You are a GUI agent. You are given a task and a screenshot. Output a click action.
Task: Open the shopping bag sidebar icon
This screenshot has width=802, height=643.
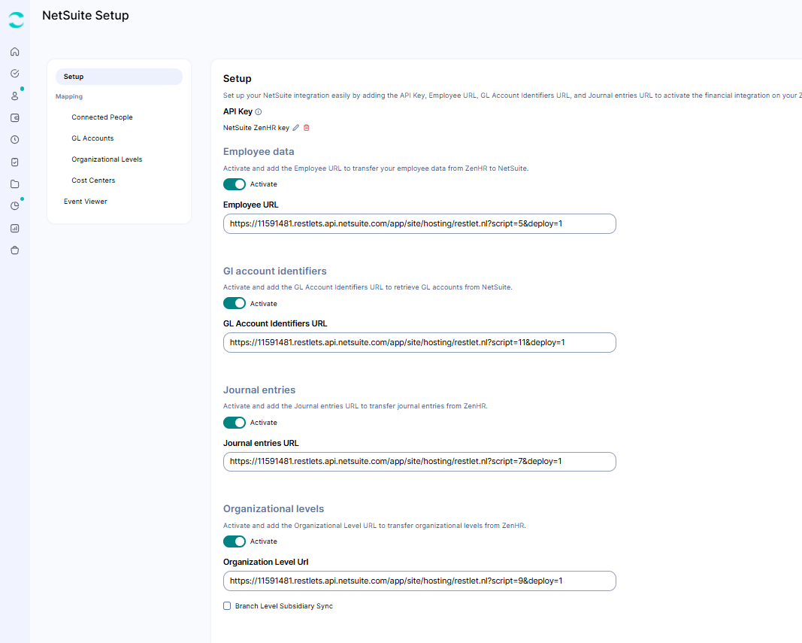15,250
